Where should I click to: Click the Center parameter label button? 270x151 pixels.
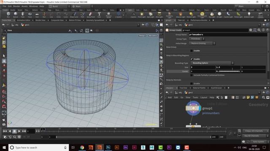178,71
